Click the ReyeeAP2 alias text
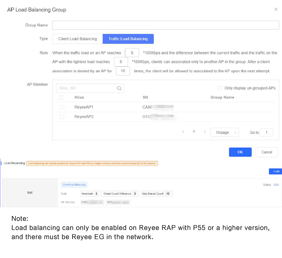Image resolution: width=282 pixels, height=258 pixels. tap(84, 117)
